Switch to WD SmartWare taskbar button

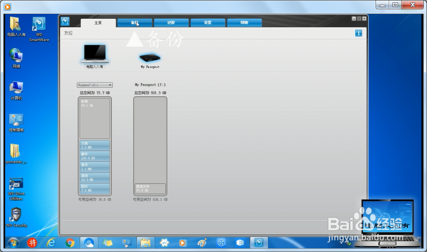point(259,243)
